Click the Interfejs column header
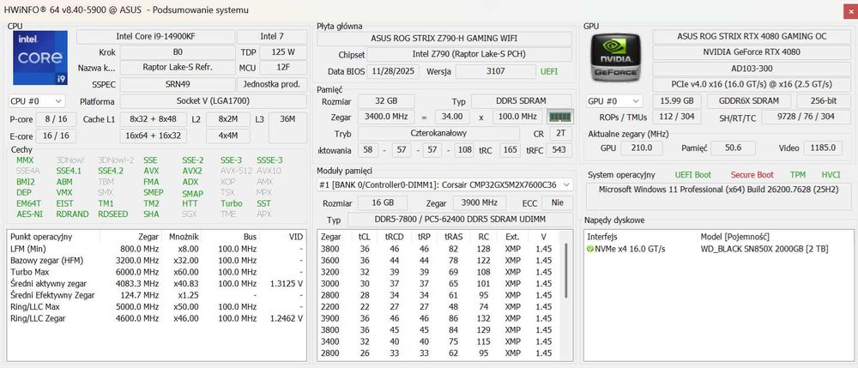The height and width of the screenshot is (368, 858). click(x=603, y=237)
